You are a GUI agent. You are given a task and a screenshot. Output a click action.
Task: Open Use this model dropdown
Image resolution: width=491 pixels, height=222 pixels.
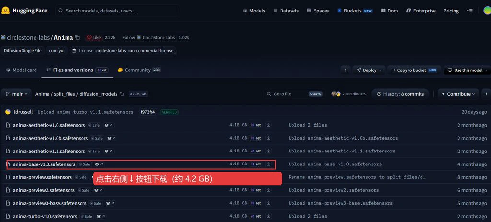(468, 70)
